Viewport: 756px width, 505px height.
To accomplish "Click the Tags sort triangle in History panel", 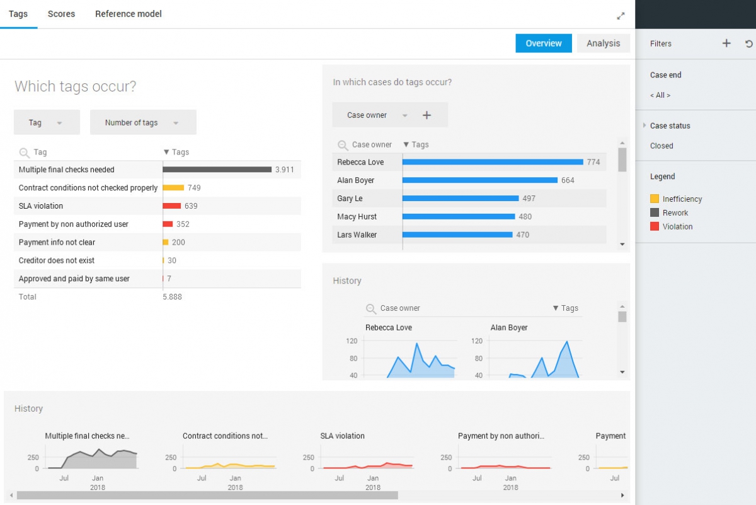I will pyautogui.click(x=555, y=308).
